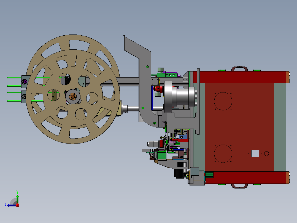
Task: Select the black knob near the cabinet bottom
Action: tap(179, 174)
